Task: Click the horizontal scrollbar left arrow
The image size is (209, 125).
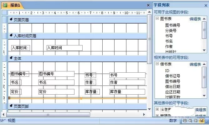Action: (4, 114)
